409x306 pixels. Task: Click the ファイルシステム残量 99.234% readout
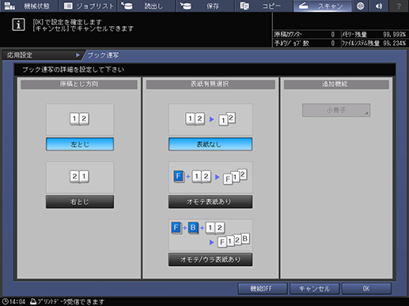coord(373,43)
